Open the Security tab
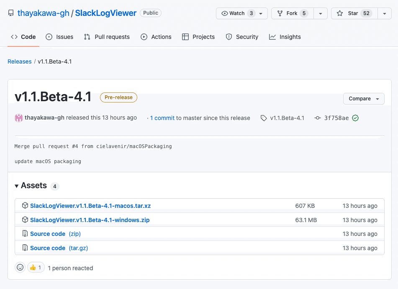 click(242, 37)
